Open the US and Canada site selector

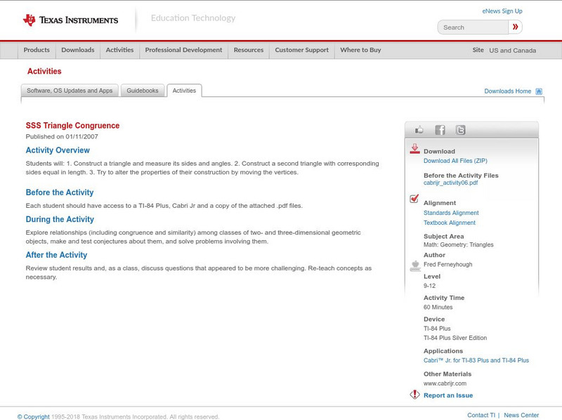tap(513, 51)
